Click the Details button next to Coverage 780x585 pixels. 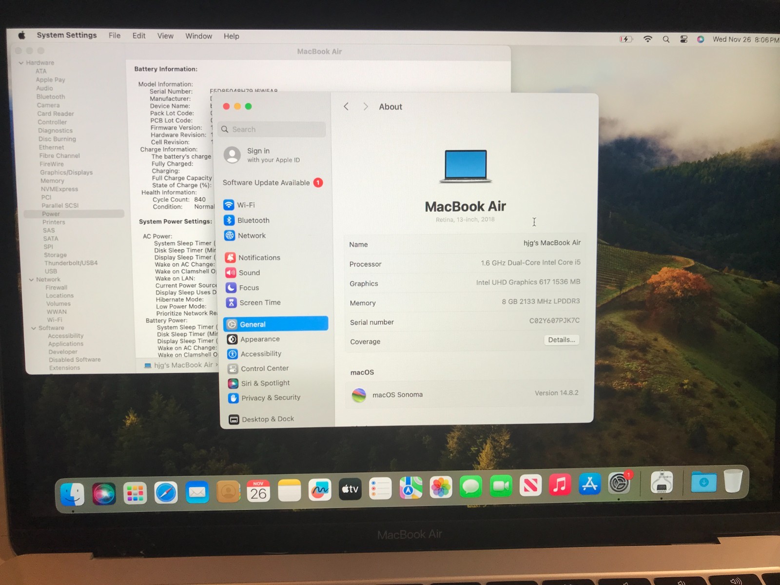[x=561, y=340]
